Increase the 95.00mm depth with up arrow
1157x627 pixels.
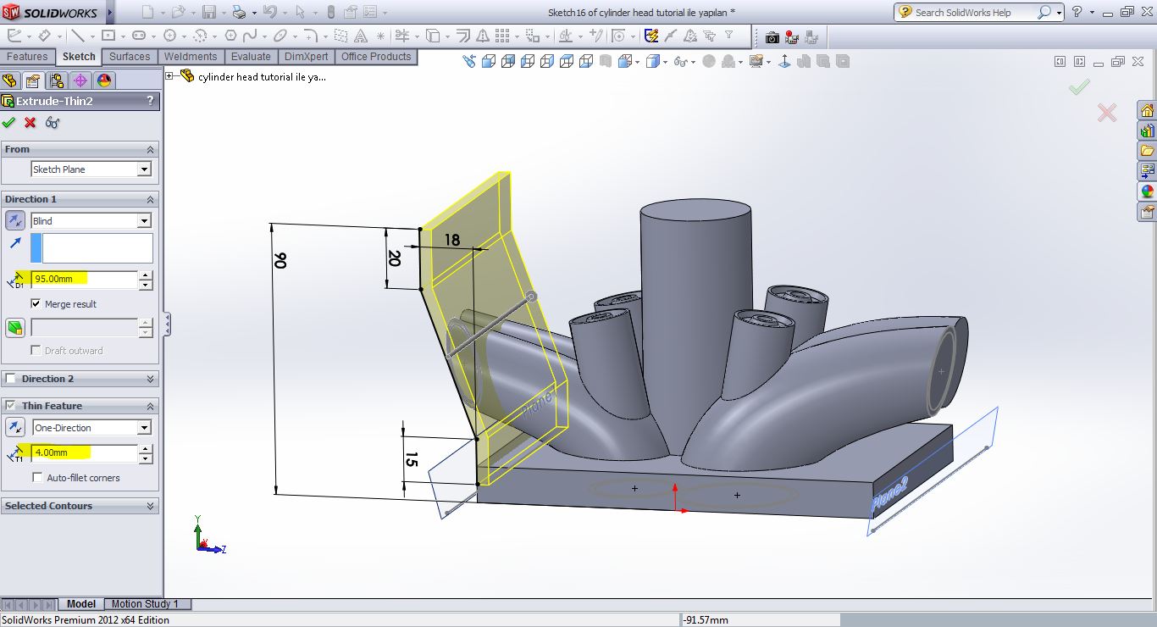(146, 275)
